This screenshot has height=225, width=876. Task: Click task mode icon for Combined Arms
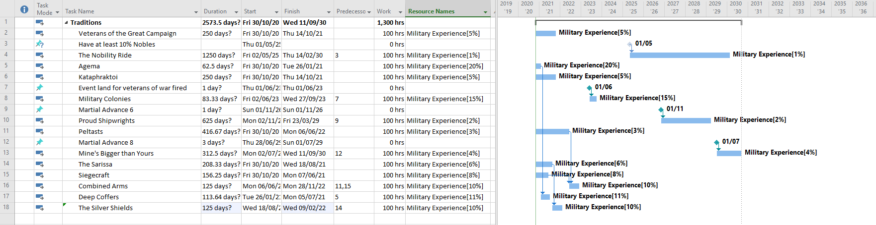40,186
